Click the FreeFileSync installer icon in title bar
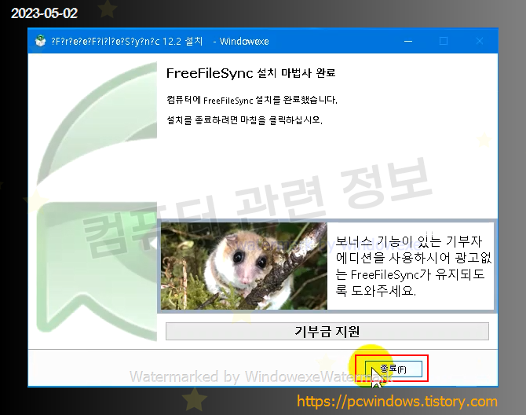 click(40, 42)
